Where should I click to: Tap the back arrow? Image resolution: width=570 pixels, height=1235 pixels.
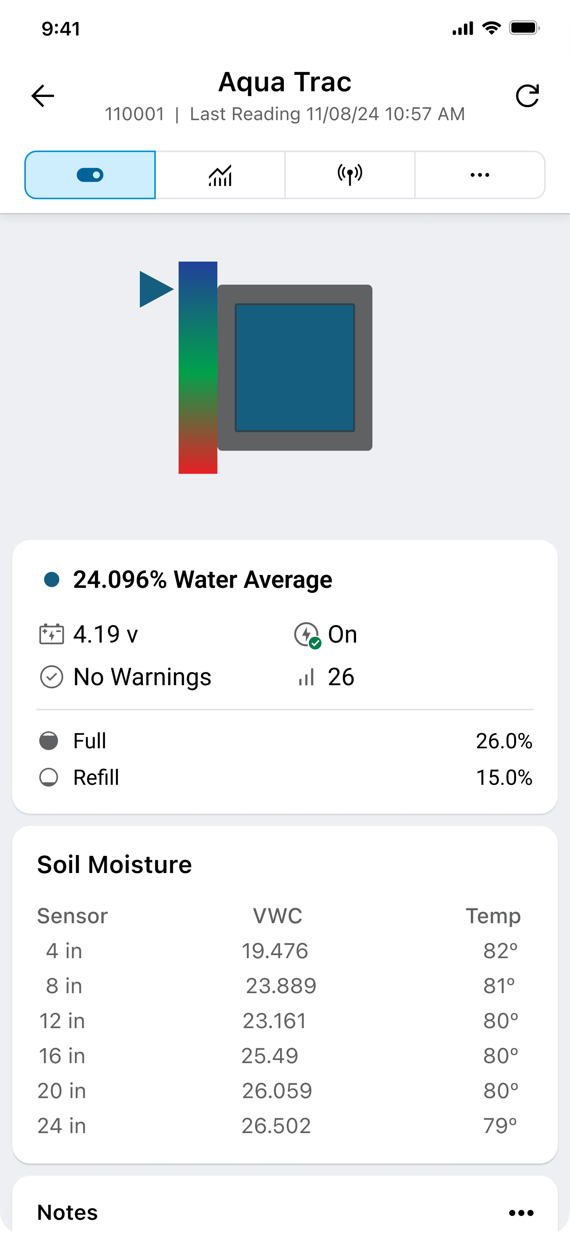(x=43, y=96)
